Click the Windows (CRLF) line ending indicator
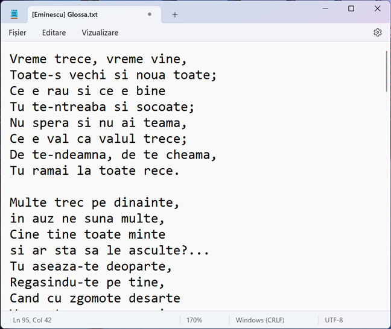Viewport: 391px width, 329px height. point(260,320)
